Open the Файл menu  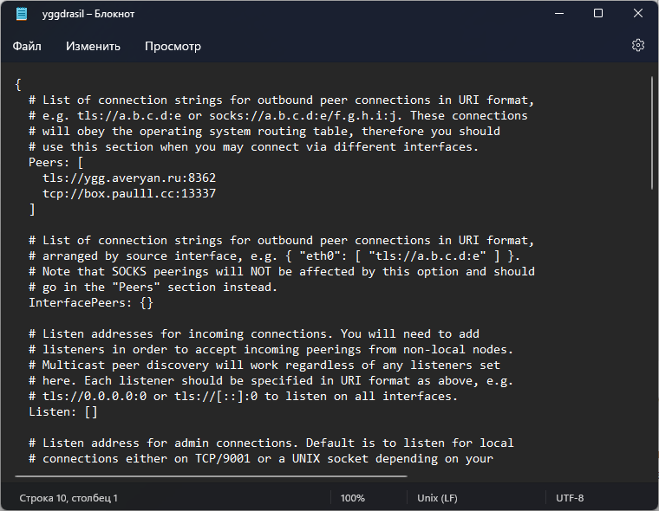click(x=27, y=46)
